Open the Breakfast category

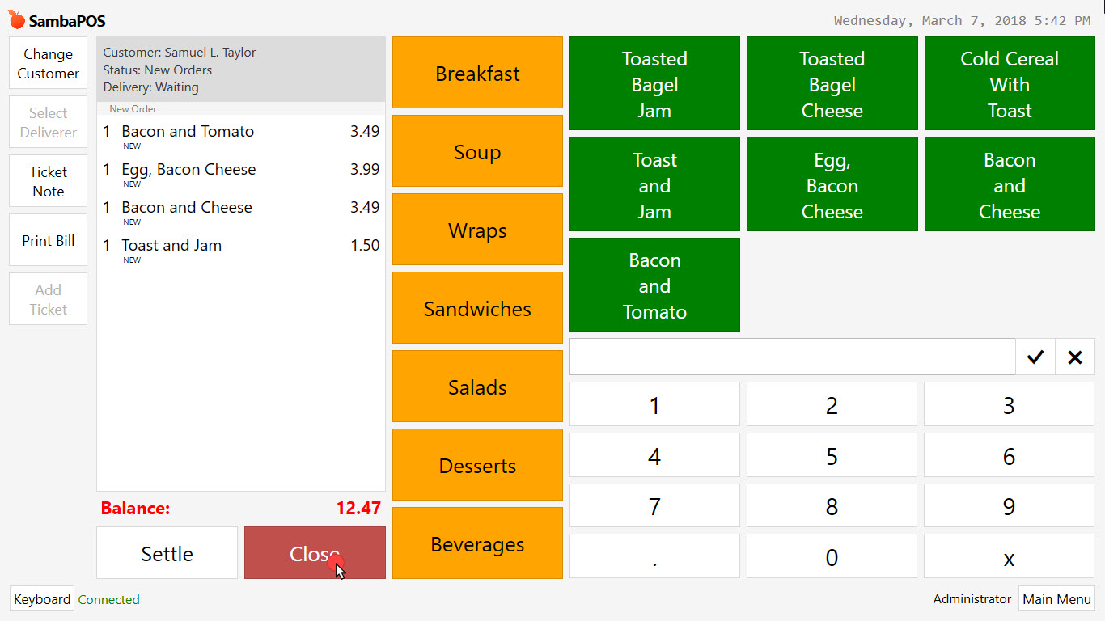(476, 73)
